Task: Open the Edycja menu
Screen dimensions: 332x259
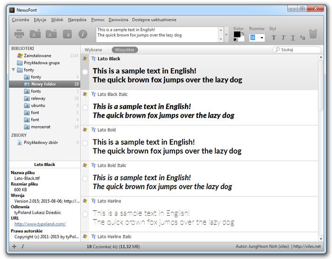Action: click(40, 20)
